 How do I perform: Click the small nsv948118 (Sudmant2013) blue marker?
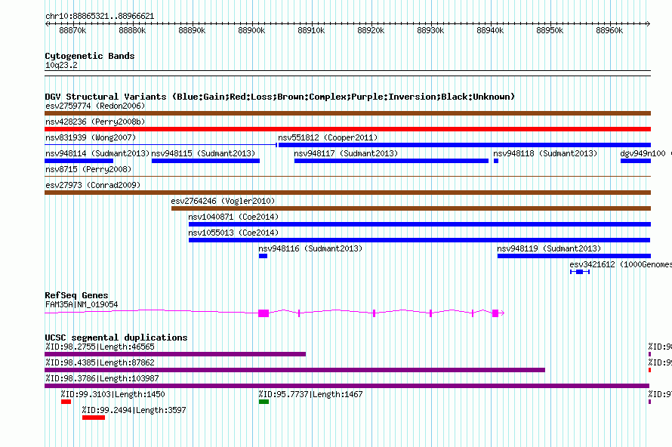tap(496, 161)
